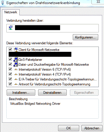
Task: Click the wireless connection title bar icon
Action: coord(3,3)
